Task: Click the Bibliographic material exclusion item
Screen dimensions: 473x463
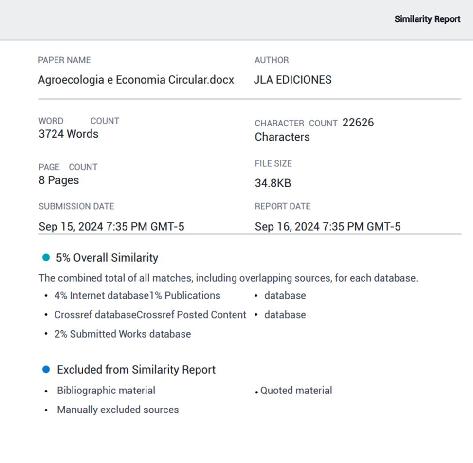Action: (106, 391)
